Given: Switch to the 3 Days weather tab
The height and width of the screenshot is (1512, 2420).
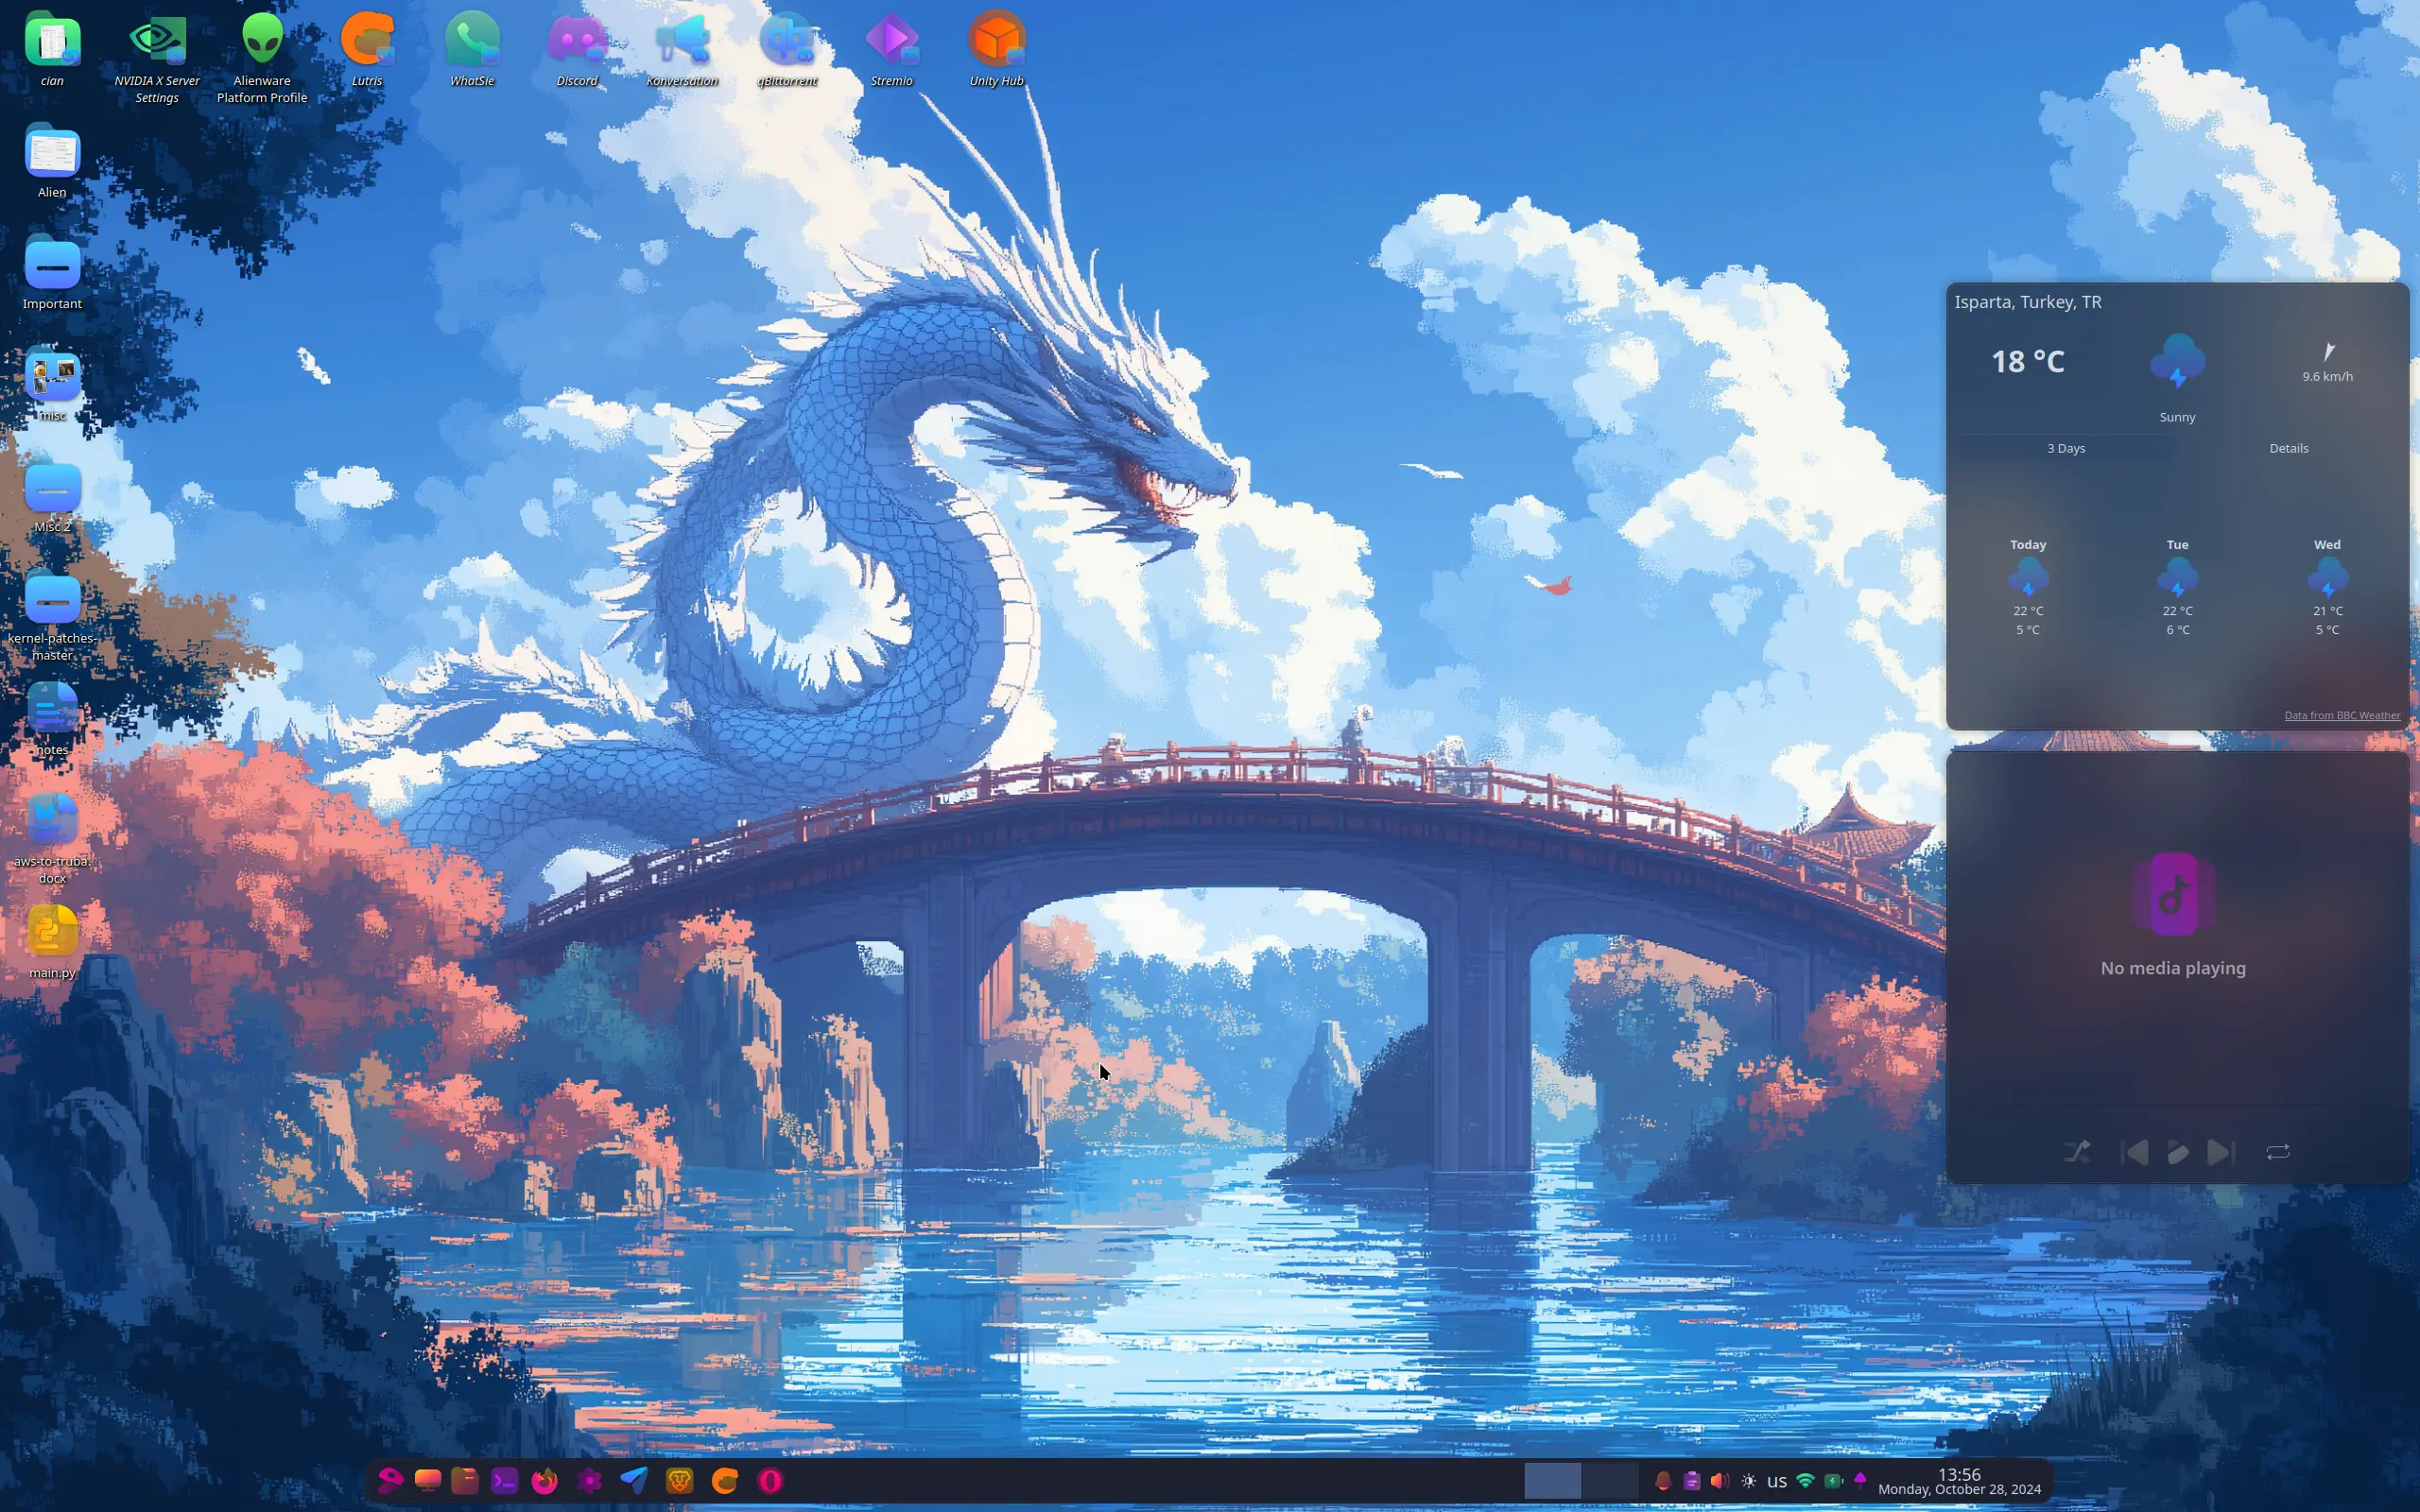Looking at the screenshot, I should pos(2066,448).
